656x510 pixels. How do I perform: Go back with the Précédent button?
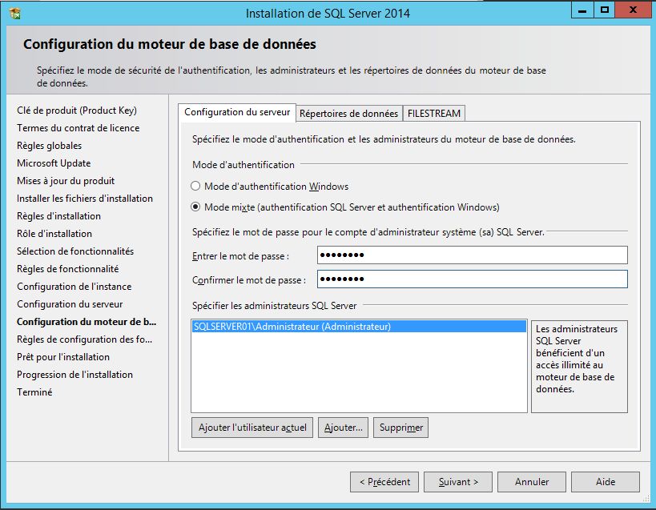[385, 482]
